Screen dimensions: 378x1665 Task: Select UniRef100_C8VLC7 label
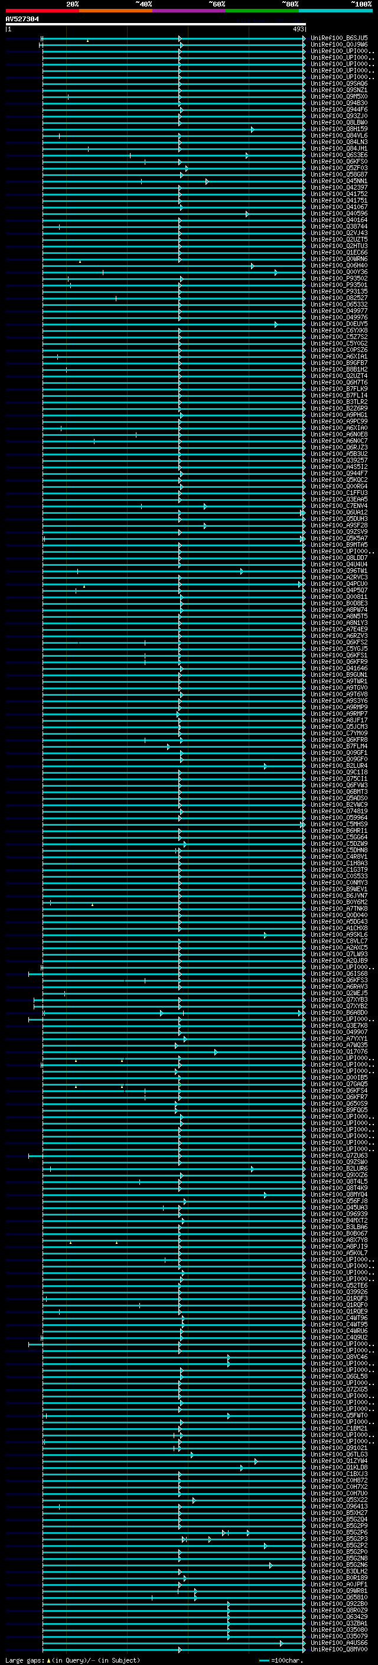pyautogui.click(x=339, y=941)
